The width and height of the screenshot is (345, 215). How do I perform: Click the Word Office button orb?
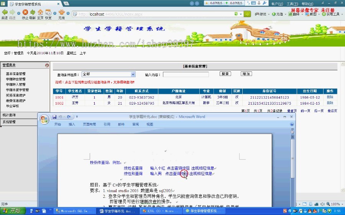44,120
